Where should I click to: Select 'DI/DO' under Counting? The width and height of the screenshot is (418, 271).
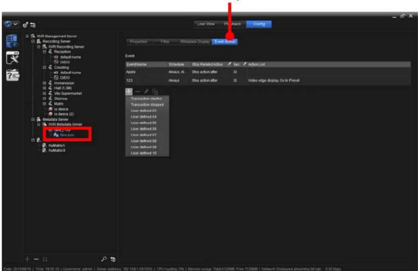(65, 78)
